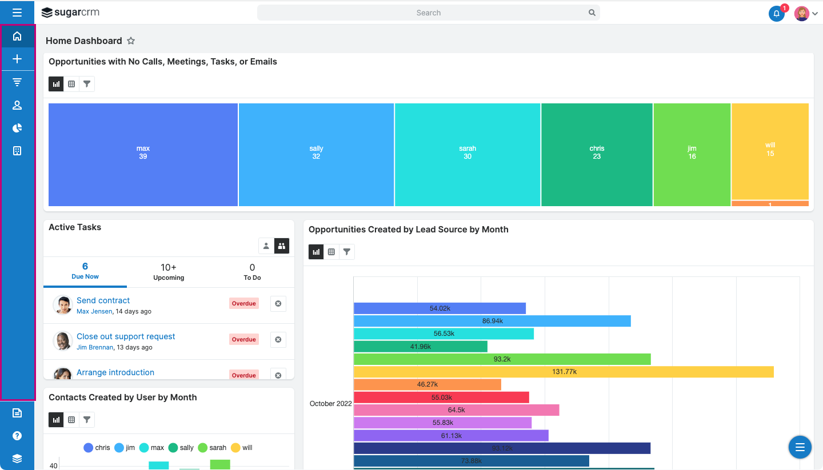This screenshot has width=823, height=470.
Task: Click the sidebar help question mark icon
Action: pyautogui.click(x=17, y=436)
